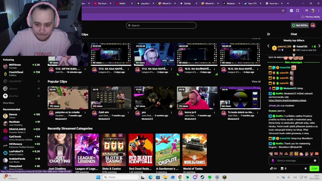Click Show More under Following
The image size is (322, 181).
8,103
